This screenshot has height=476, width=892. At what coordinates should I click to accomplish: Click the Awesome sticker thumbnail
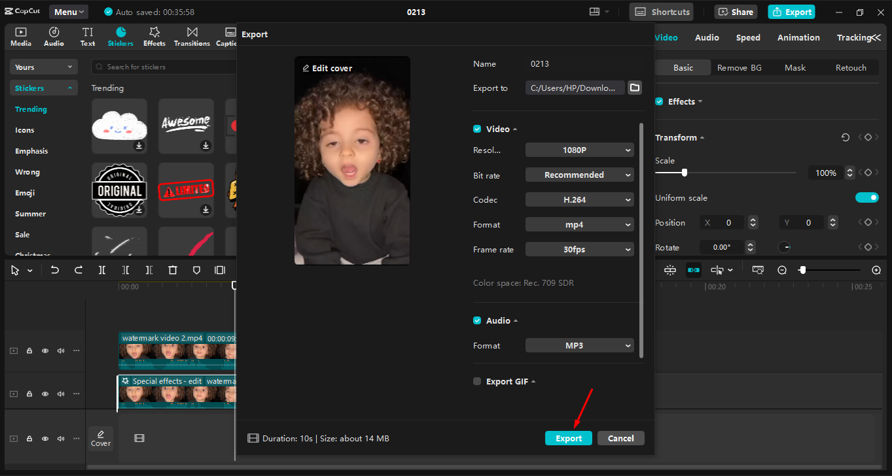click(186, 126)
